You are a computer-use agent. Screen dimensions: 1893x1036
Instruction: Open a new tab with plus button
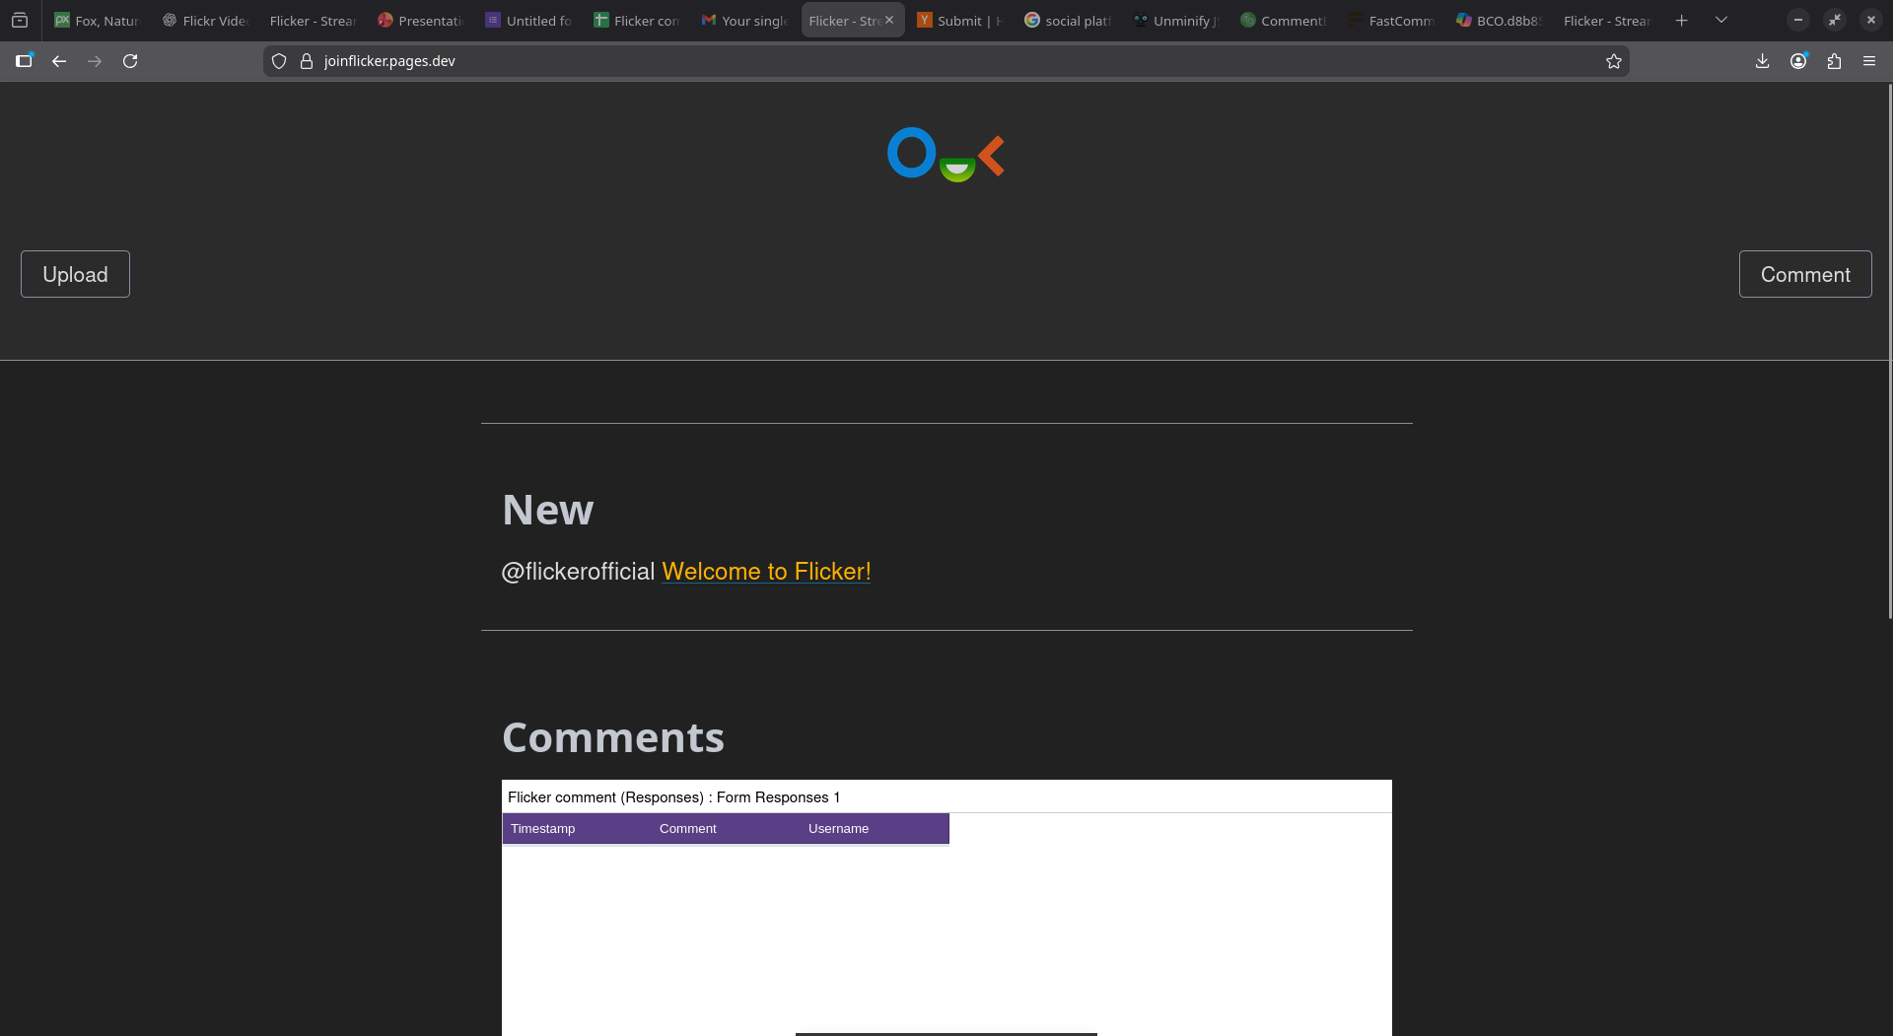(x=1682, y=20)
